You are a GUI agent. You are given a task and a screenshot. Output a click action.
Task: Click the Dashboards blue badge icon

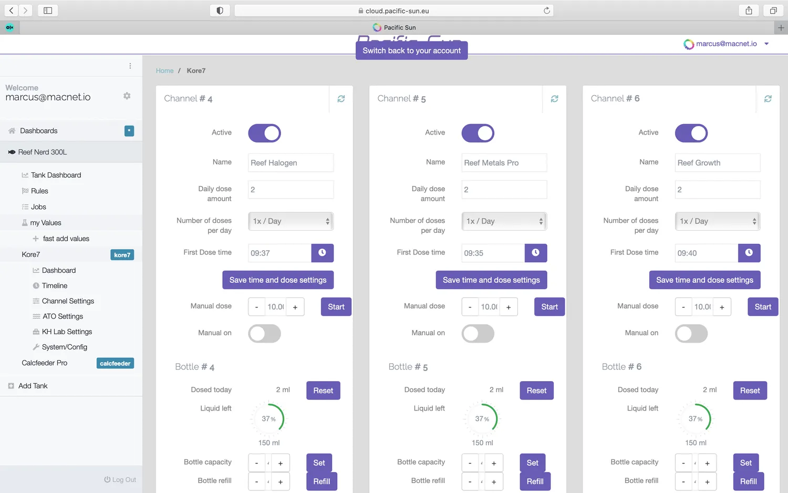pos(129,131)
